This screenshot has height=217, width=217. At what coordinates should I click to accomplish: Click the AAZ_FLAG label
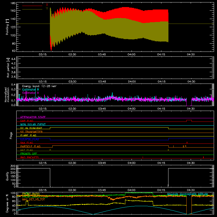pos(27,150)
